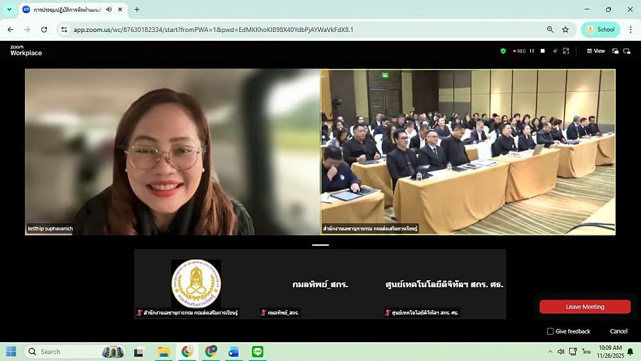Viewport: 641px width, 361px height.
Task: Tick the Give feedback checkbox
Action: point(550,331)
